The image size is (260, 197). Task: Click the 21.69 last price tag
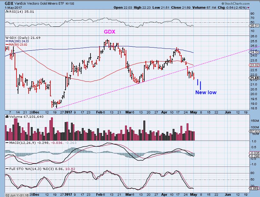coord(254,78)
